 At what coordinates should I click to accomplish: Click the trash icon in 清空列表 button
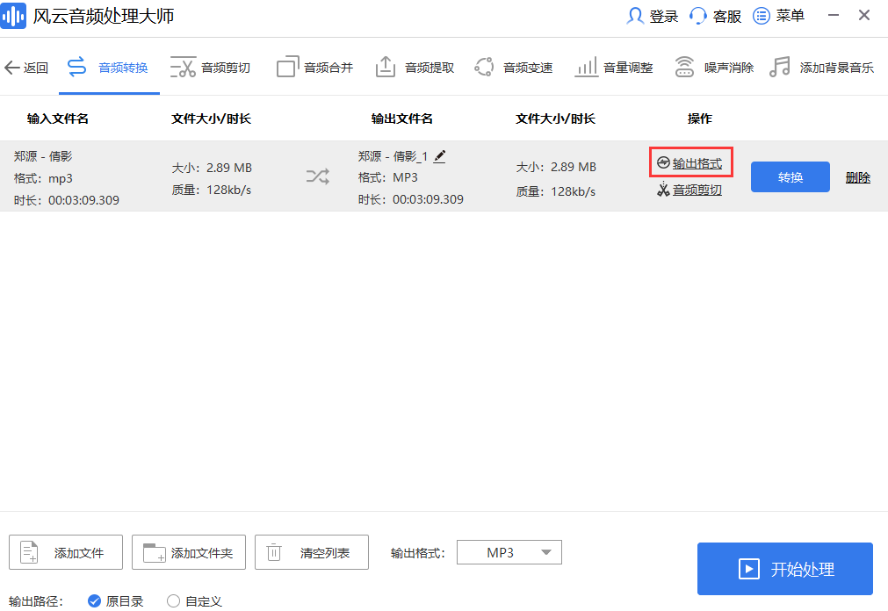coord(274,551)
